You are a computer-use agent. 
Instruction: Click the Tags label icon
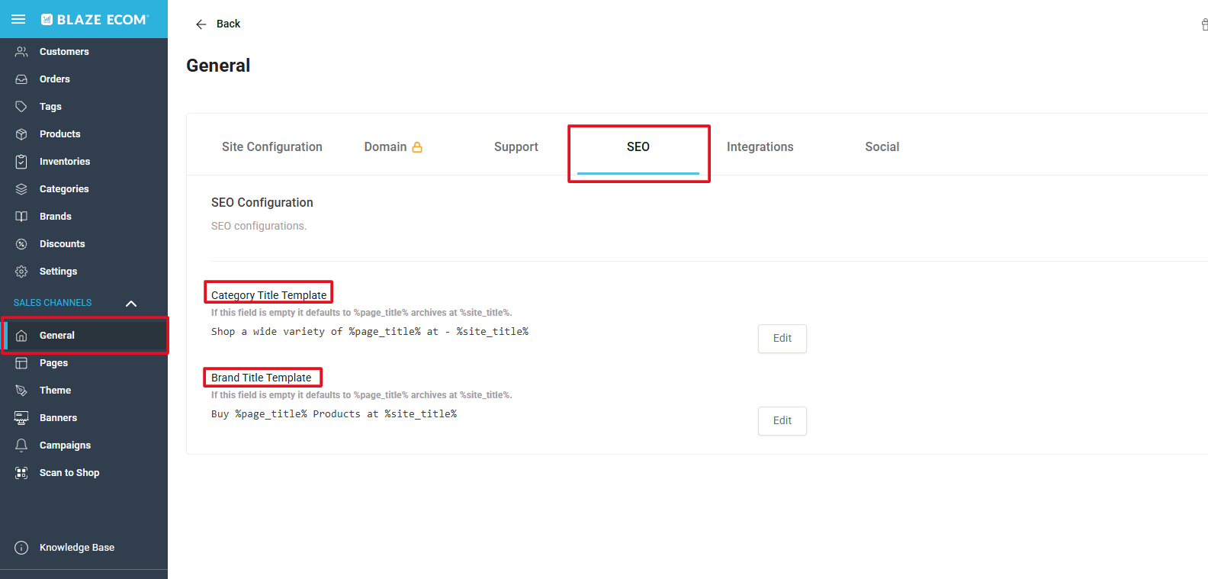coord(21,107)
